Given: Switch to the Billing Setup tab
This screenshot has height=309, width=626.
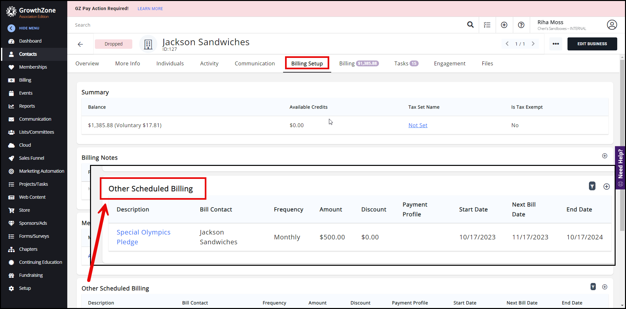Looking at the screenshot, I should 307,63.
